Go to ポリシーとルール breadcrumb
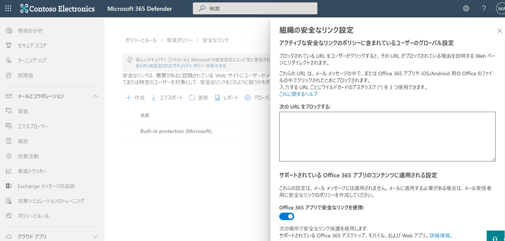Viewport: 505px width, 241px height. click(x=141, y=40)
